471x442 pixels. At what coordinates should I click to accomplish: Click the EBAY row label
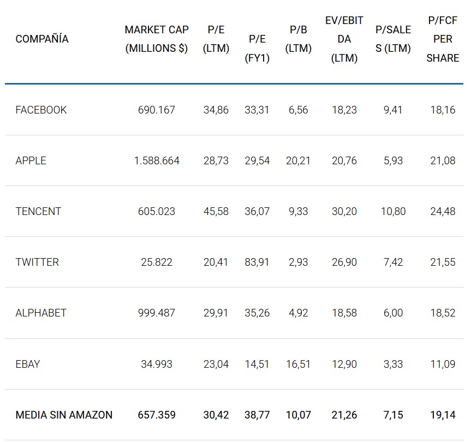click(x=28, y=364)
